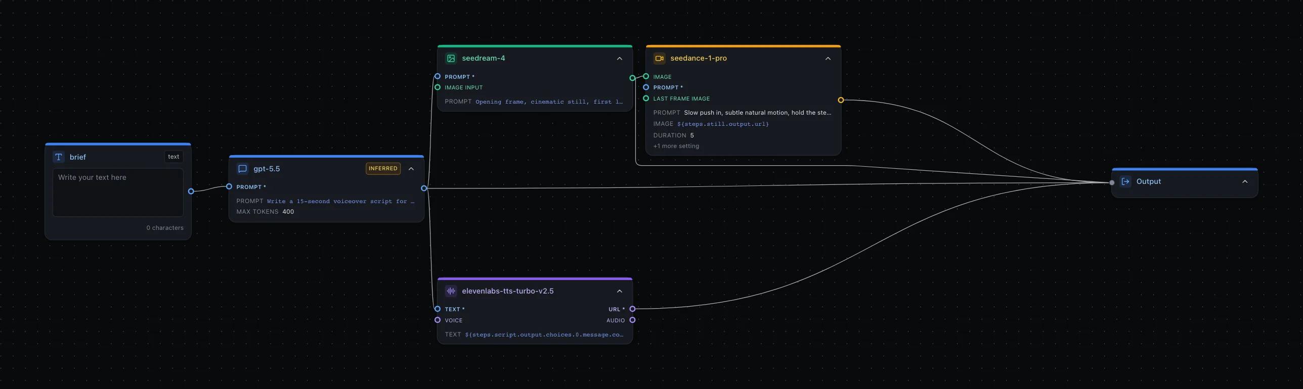The image size is (1303, 389).
Task: Click elevenlabs VOICE input port
Action: click(x=438, y=320)
